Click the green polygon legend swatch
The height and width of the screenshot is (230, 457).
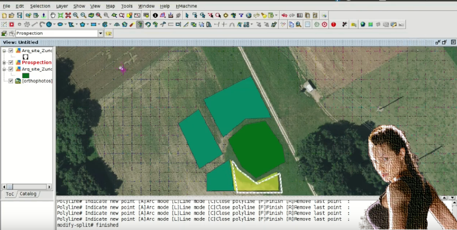[x=25, y=75]
